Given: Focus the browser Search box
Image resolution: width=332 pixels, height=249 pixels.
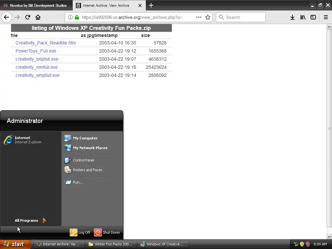Looking at the screenshot, I should coord(241,18).
